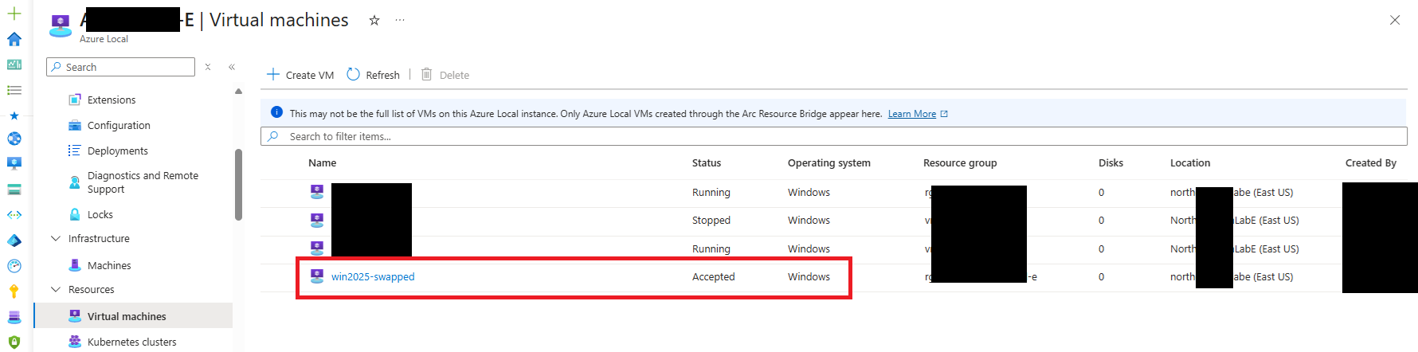1418x352 pixels.
Task: Collapse the sidebar menu with double chevron
Action: (x=232, y=67)
